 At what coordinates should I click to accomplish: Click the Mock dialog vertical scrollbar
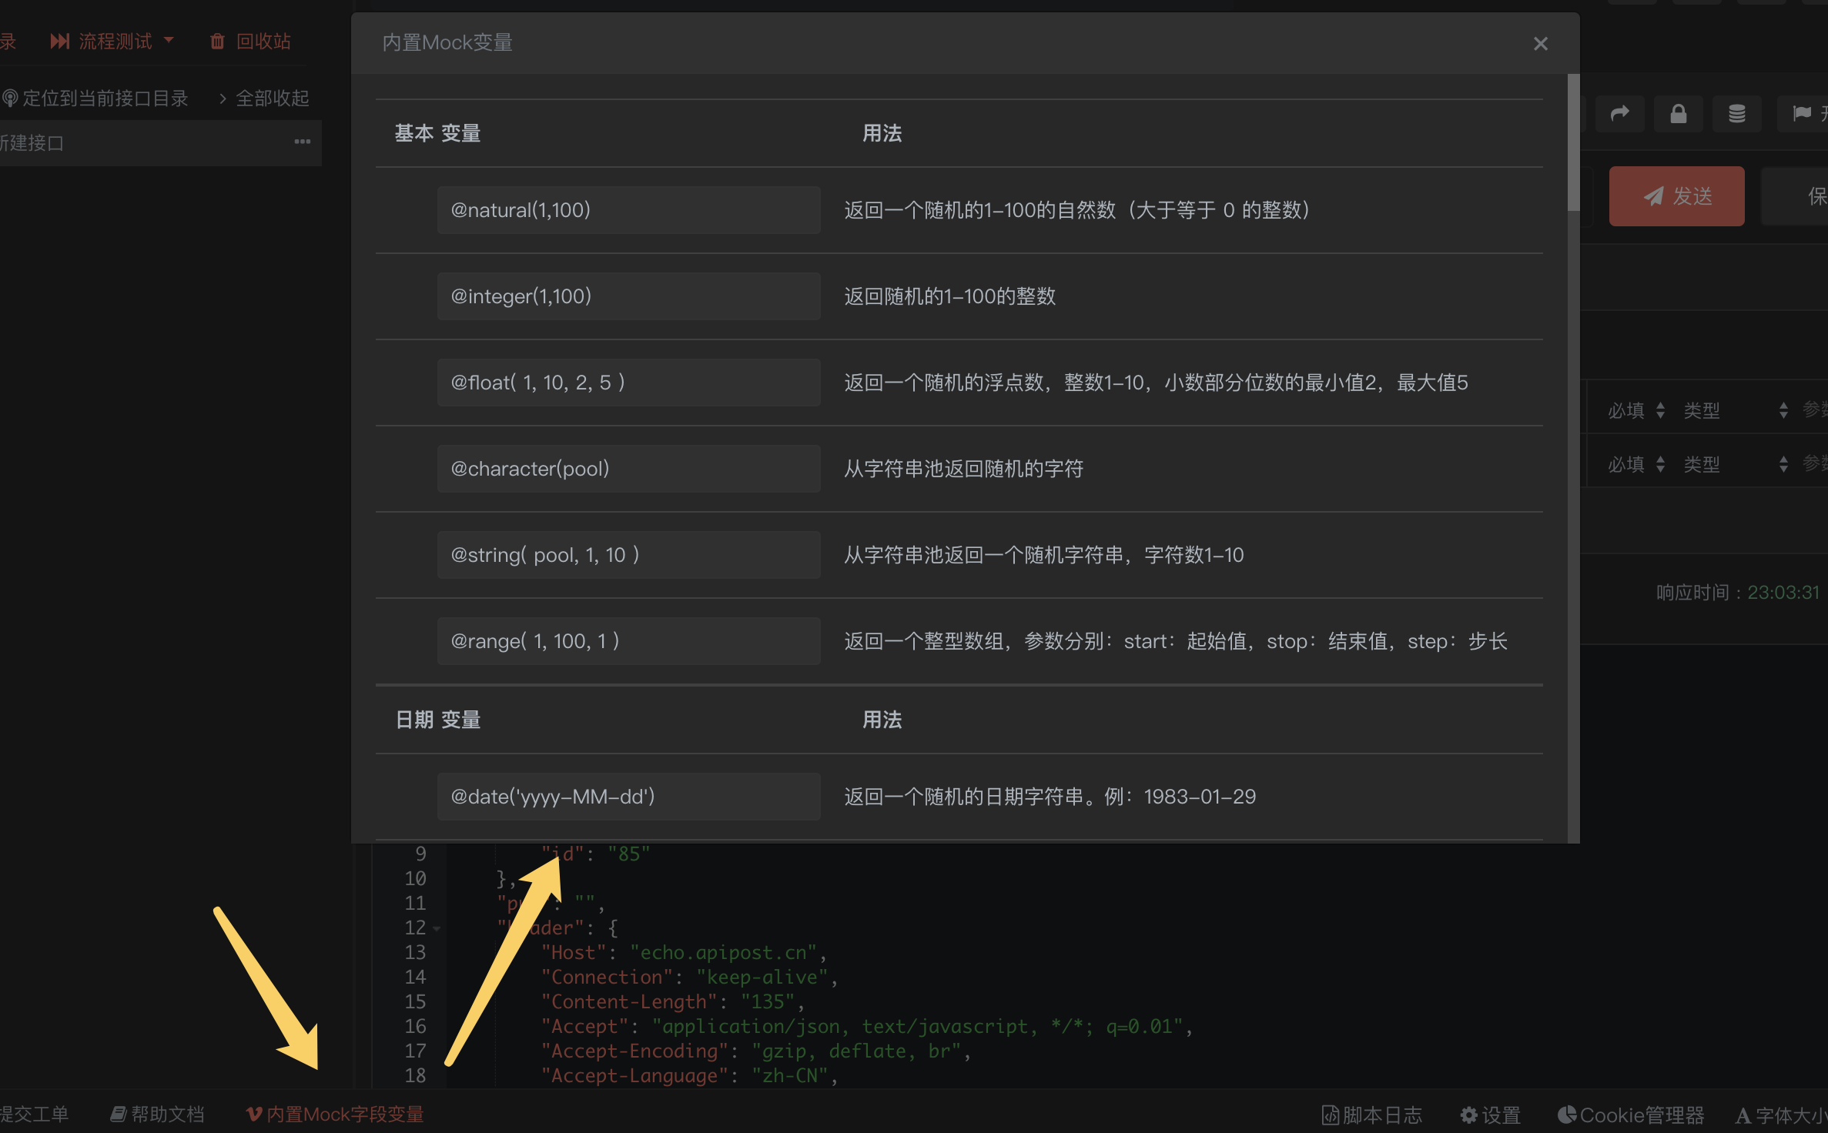click(1573, 142)
